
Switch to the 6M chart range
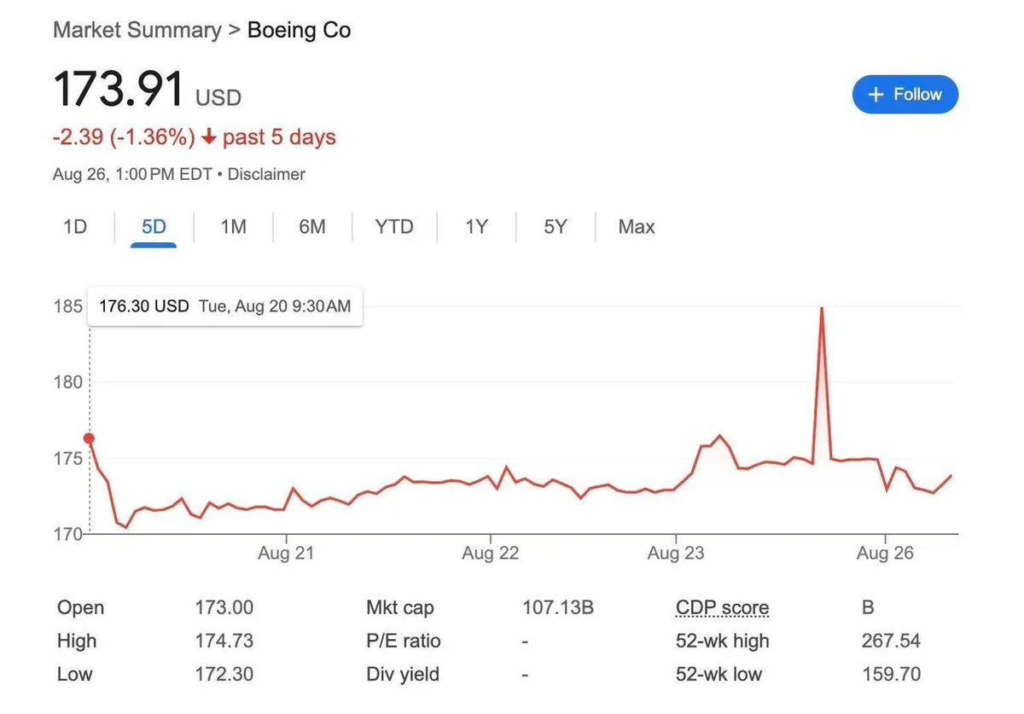point(312,227)
